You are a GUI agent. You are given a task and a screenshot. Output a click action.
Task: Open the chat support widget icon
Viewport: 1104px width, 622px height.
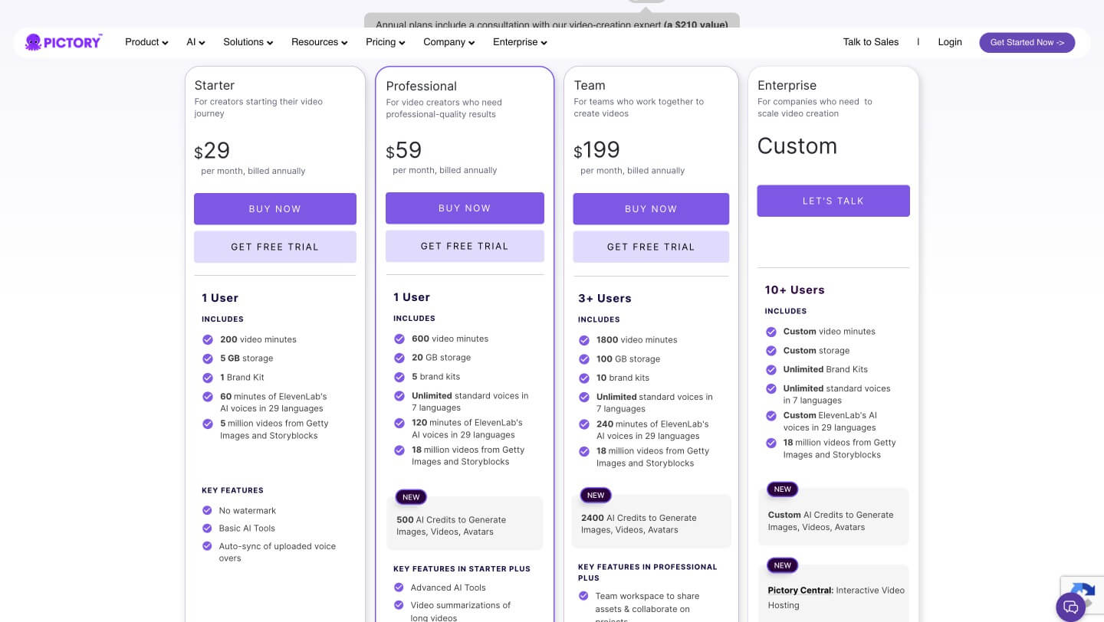[1070, 607]
